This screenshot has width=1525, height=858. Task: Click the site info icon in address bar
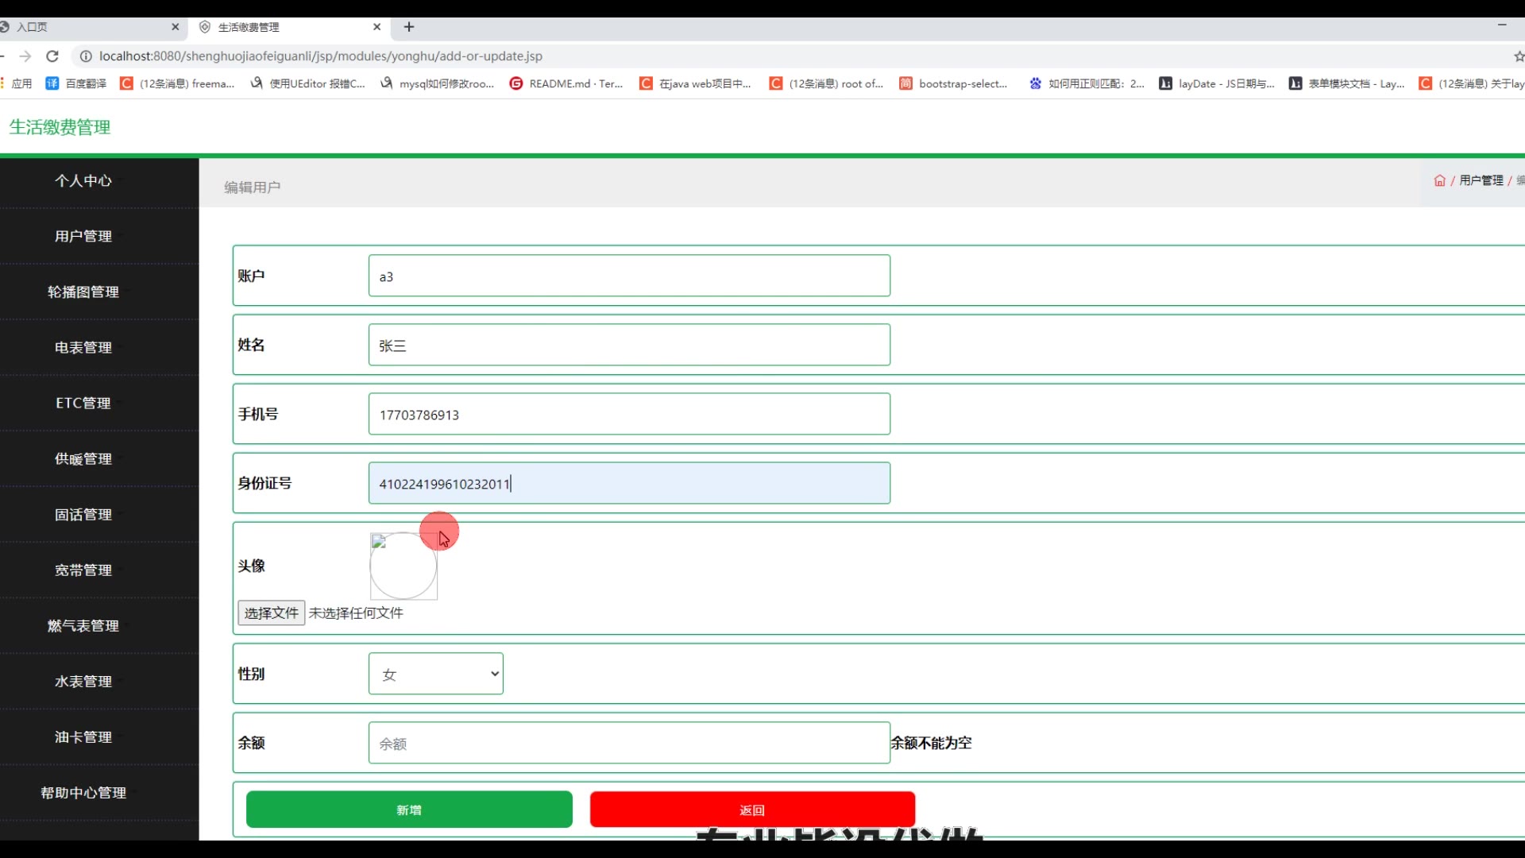(86, 56)
